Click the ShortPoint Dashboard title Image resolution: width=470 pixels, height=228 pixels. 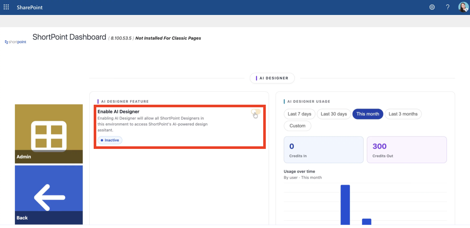point(69,37)
